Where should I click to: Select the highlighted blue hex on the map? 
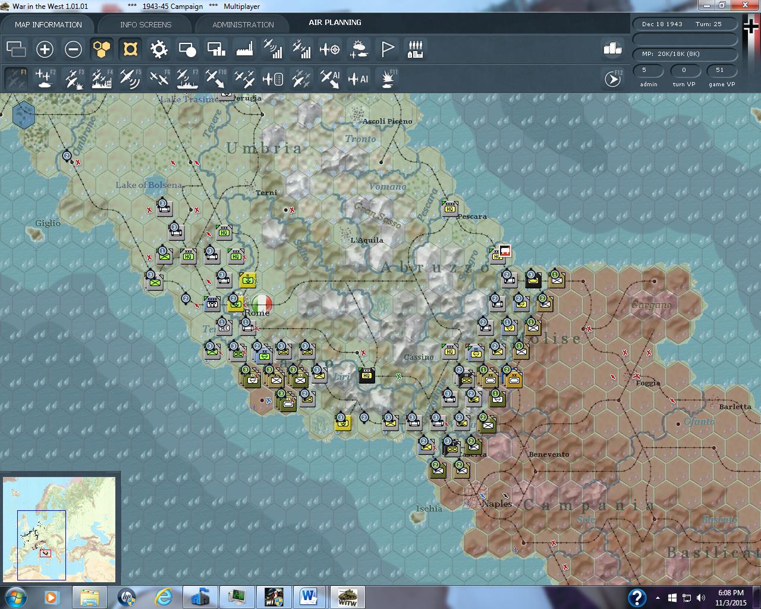pos(24,115)
